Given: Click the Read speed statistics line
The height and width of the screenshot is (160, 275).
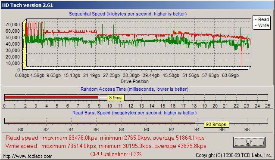Looking at the screenshot, I should [105, 138].
